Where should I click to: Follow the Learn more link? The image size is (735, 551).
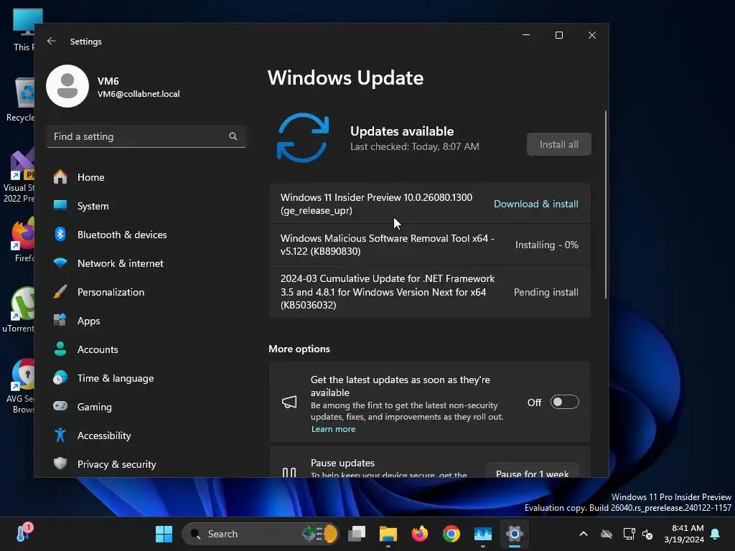pos(333,429)
